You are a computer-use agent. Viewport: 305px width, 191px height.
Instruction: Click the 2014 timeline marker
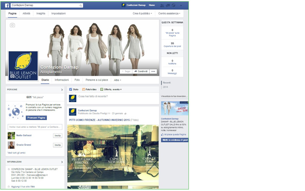[165, 87]
